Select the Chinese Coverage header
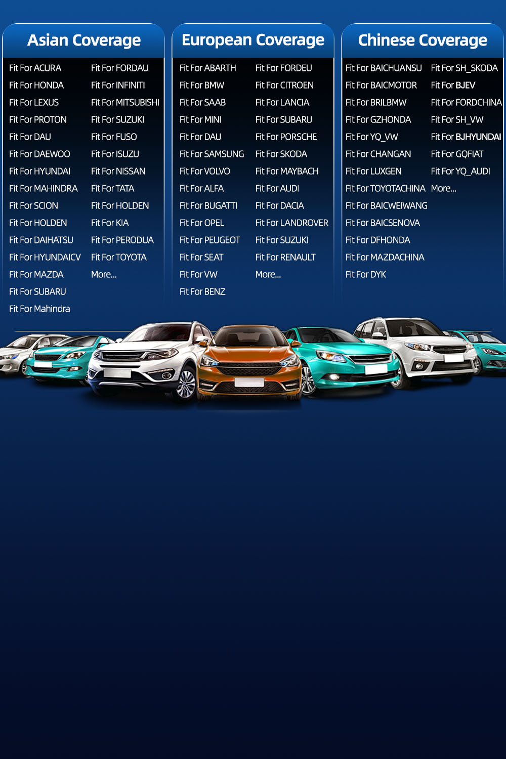506x759 pixels. 422,40
